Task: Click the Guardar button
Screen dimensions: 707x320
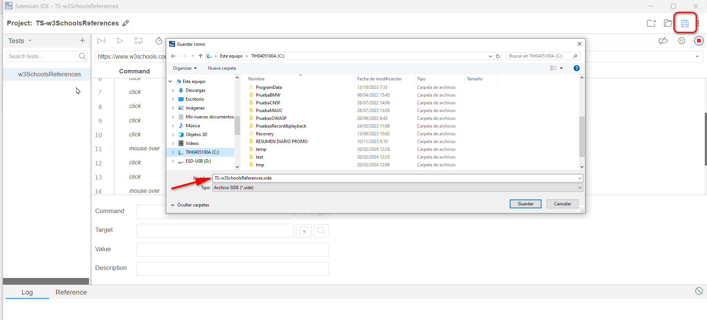Action: [x=525, y=204]
